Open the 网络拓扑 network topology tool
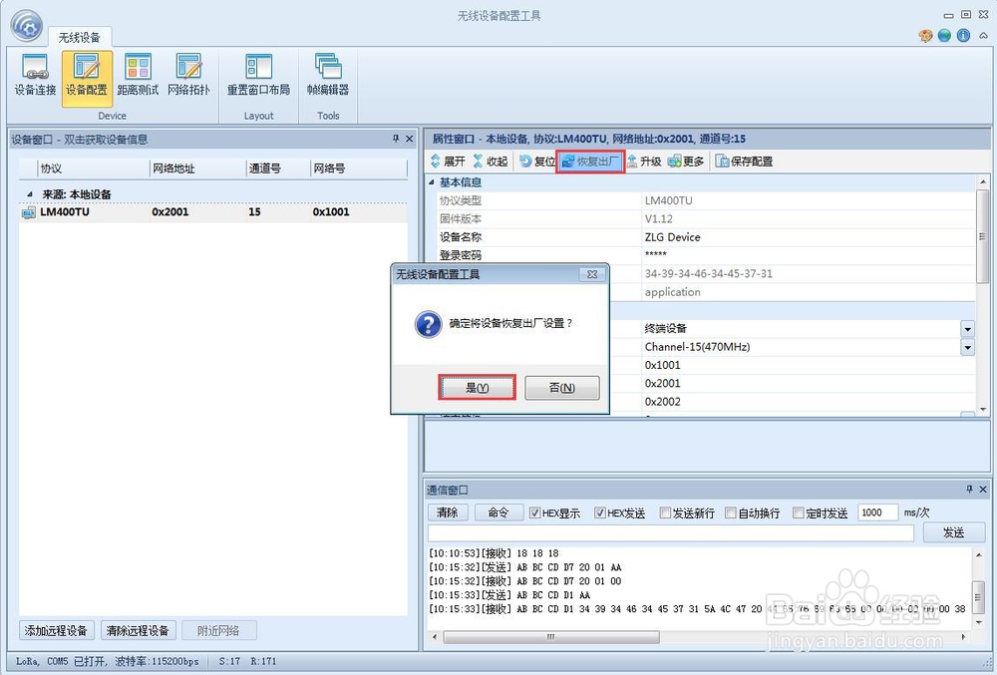Screen dimensions: 997x675 pyautogui.click(x=188, y=76)
